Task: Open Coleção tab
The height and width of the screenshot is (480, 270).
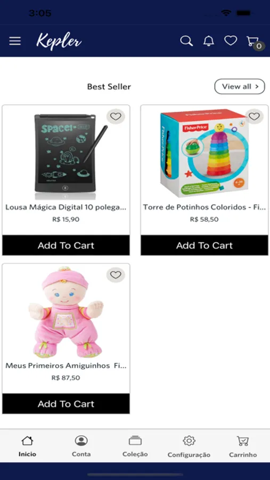Action: click(135, 446)
